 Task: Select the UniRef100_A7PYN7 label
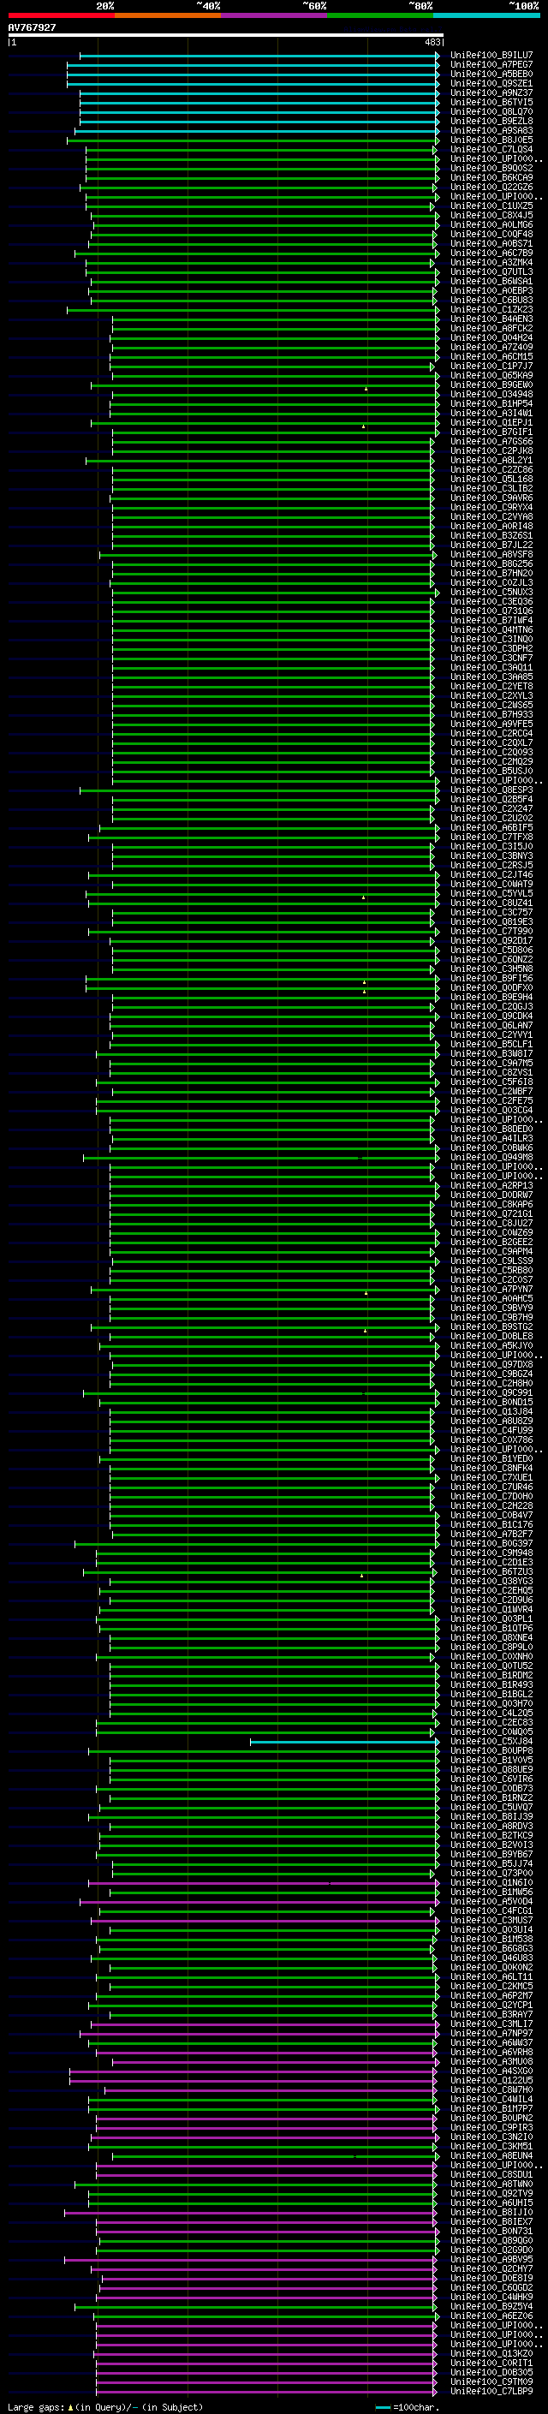(491, 1290)
